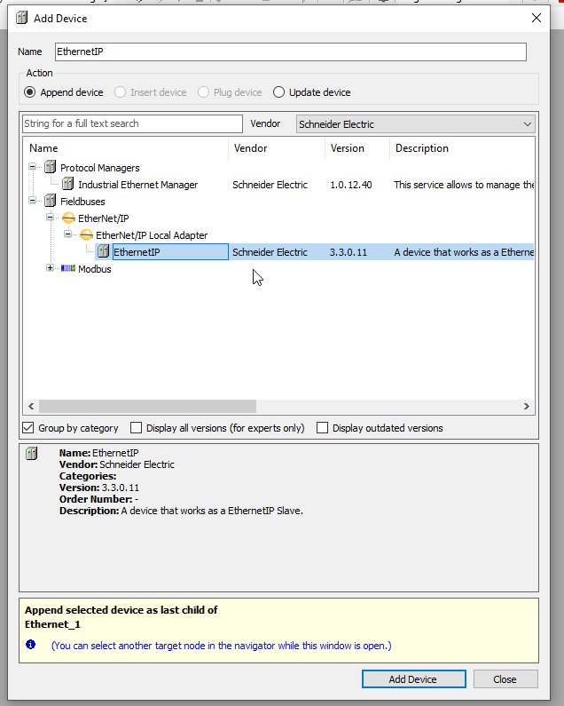Screen dimensions: 564x706
Task: Select the Append device radio button
Action: pos(29,92)
